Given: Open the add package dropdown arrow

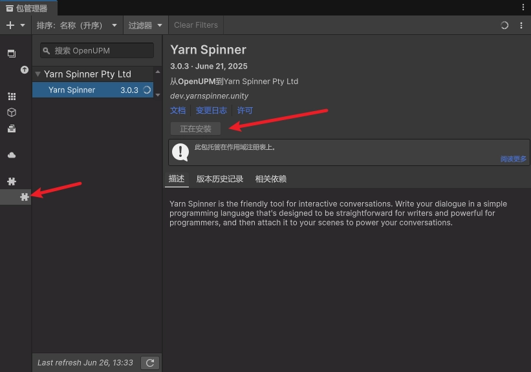Looking at the screenshot, I should [23, 25].
